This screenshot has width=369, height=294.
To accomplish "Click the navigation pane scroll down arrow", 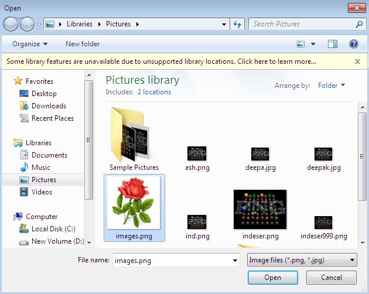I will [89, 242].
